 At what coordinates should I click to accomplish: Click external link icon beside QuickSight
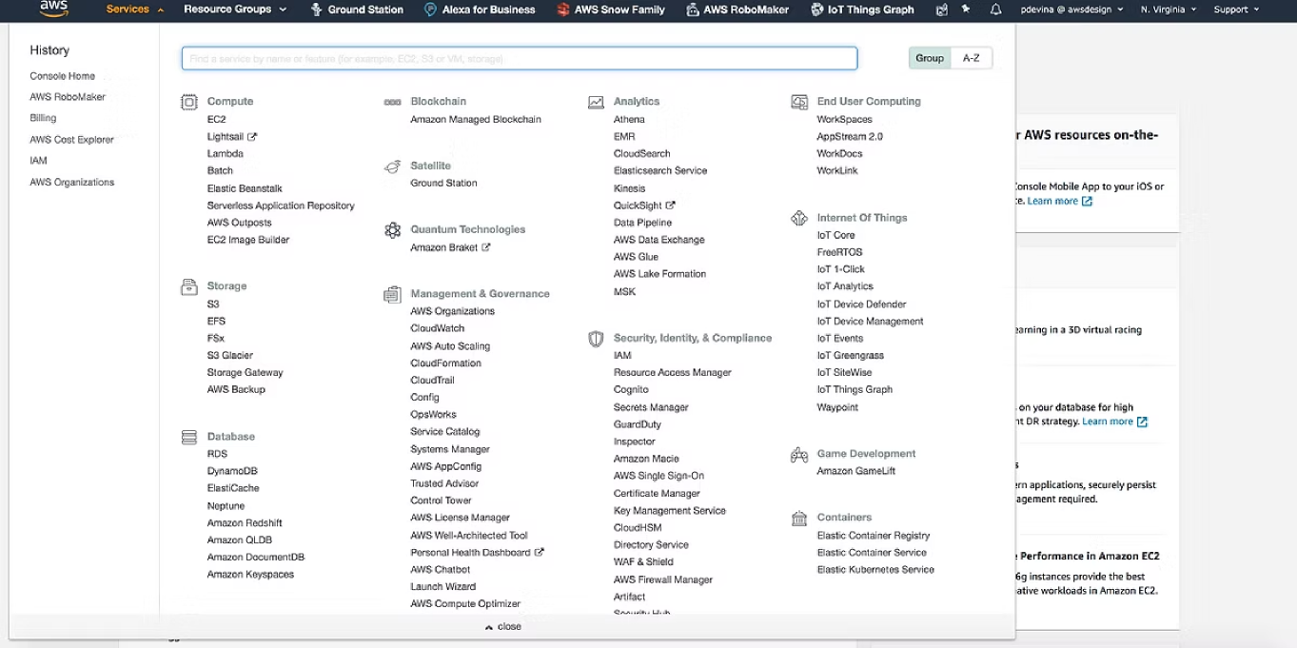click(671, 205)
